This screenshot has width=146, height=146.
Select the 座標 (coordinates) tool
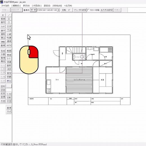click(x=3, y=97)
